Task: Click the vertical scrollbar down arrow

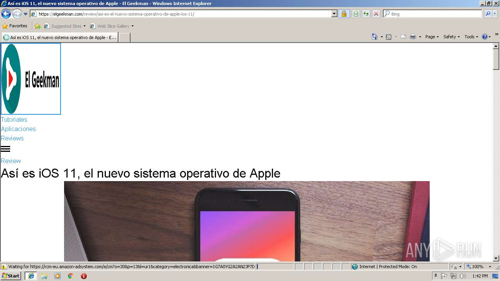Action: pos(496,258)
